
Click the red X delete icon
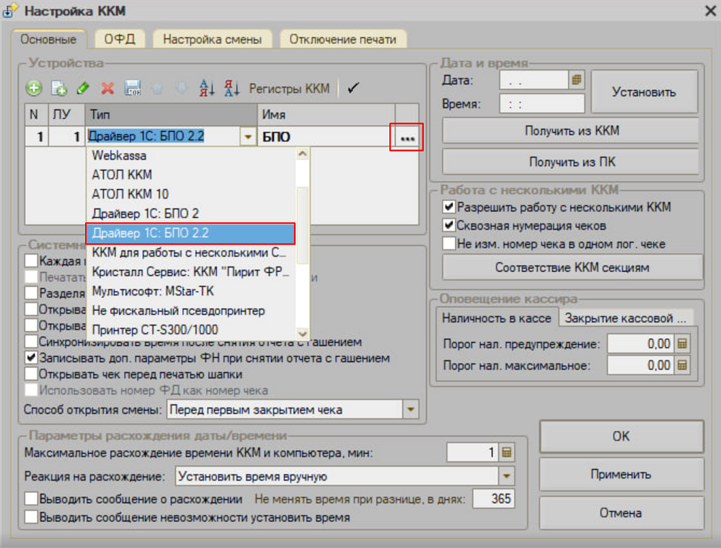tap(107, 89)
